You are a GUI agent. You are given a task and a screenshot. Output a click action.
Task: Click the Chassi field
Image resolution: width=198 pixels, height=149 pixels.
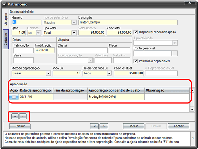(x=83, y=50)
